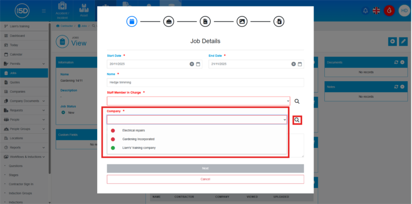Open language selector with UK flag
Image resolution: width=412 pixels, height=204 pixels.
tap(377, 10)
